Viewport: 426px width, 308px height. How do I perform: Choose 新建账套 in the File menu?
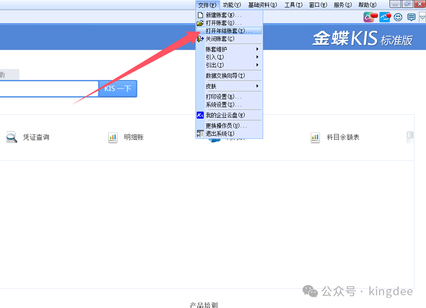(224, 15)
